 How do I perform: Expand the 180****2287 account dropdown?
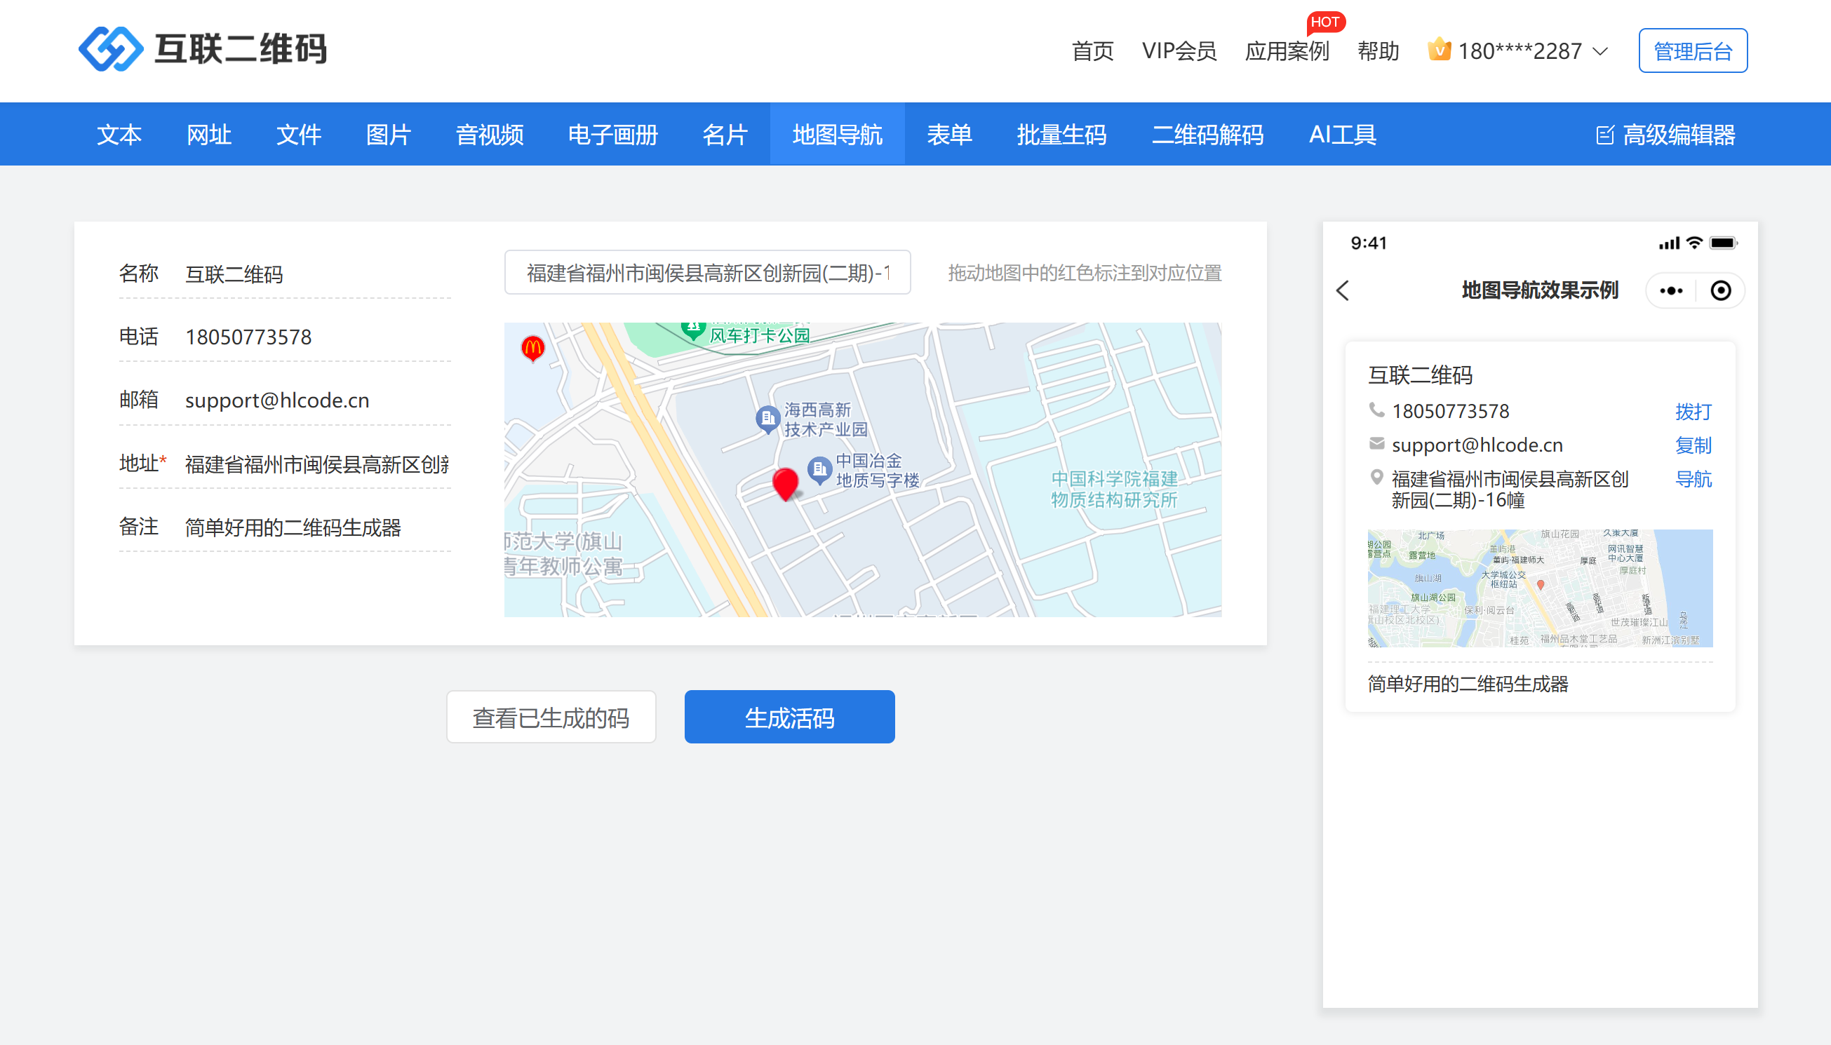(1600, 51)
